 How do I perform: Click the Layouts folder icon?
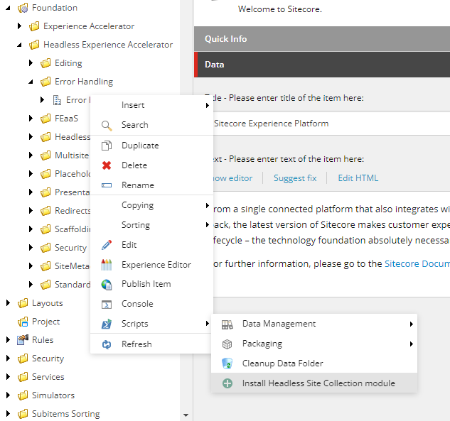click(x=23, y=303)
